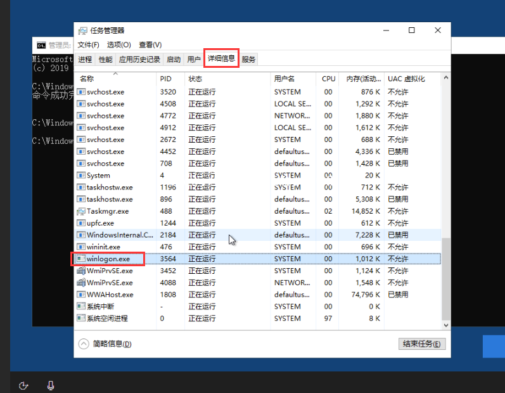Screen dimensions: 505x393
Task: Open the 文件(F) menu
Action: tap(88, 45)
